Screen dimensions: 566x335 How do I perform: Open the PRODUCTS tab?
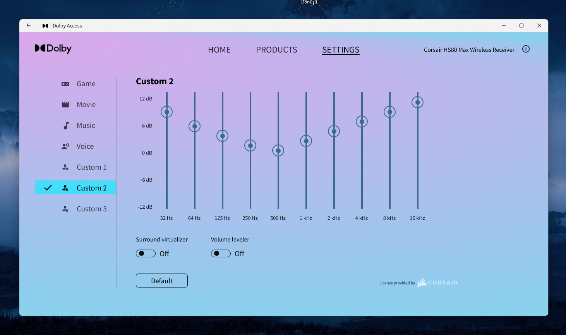[x=276, y=50]
